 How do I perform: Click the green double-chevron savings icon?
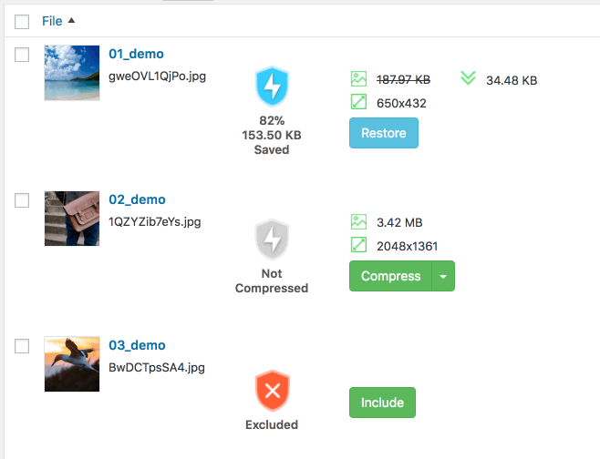[468, 78]
